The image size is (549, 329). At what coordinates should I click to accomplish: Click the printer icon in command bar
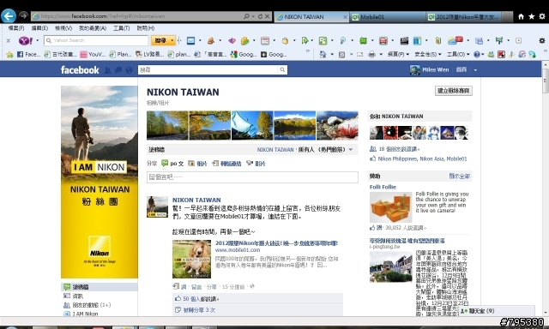pos(371,54)
